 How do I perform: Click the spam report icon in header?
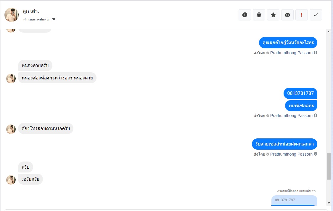245,15
